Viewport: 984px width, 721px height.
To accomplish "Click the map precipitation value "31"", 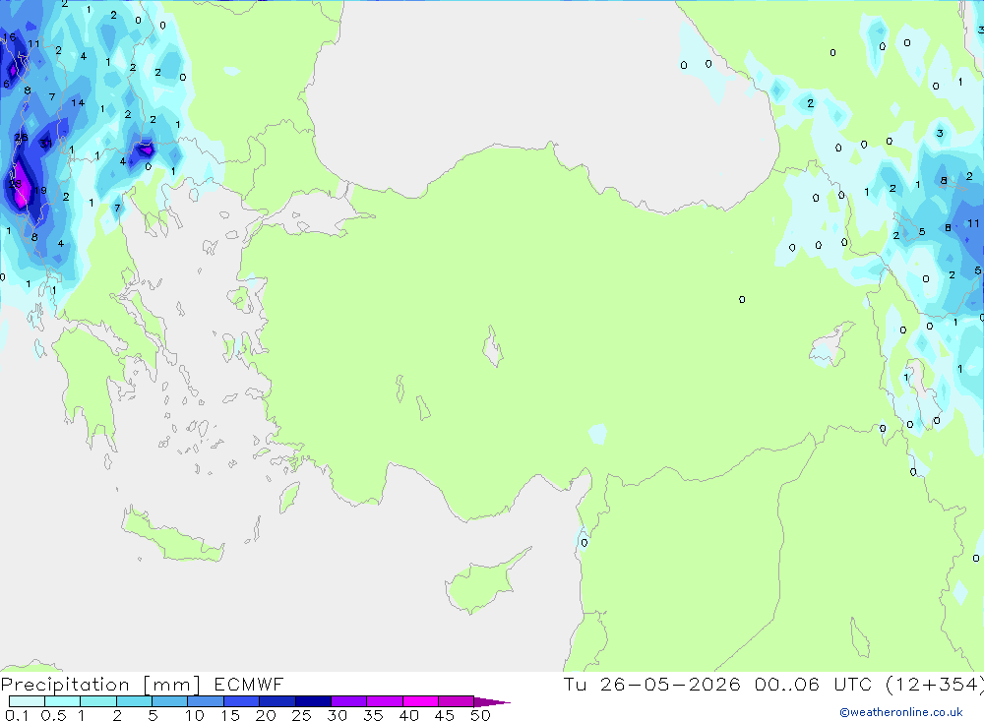I will tap(46, 144).
